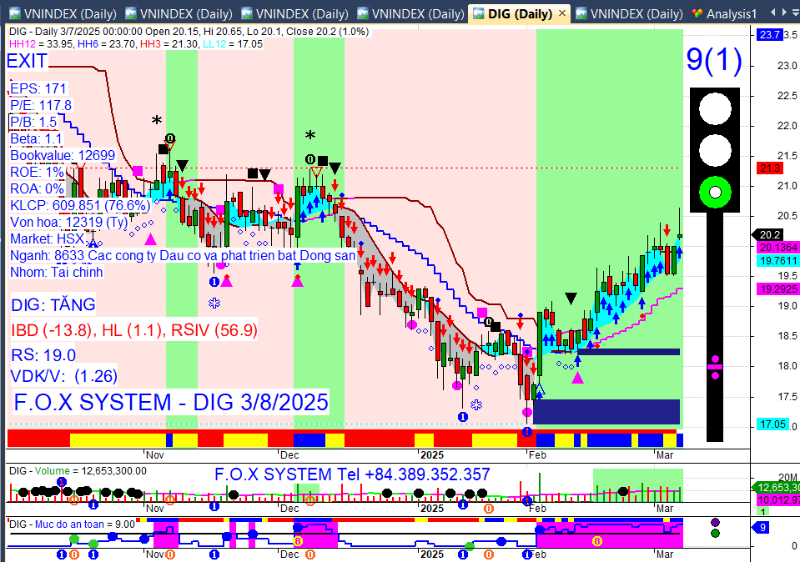Click the Von hoa: 12319 (Ty) text
The width and height of the screenshot is (800, 562).
[x=69, y=223]
